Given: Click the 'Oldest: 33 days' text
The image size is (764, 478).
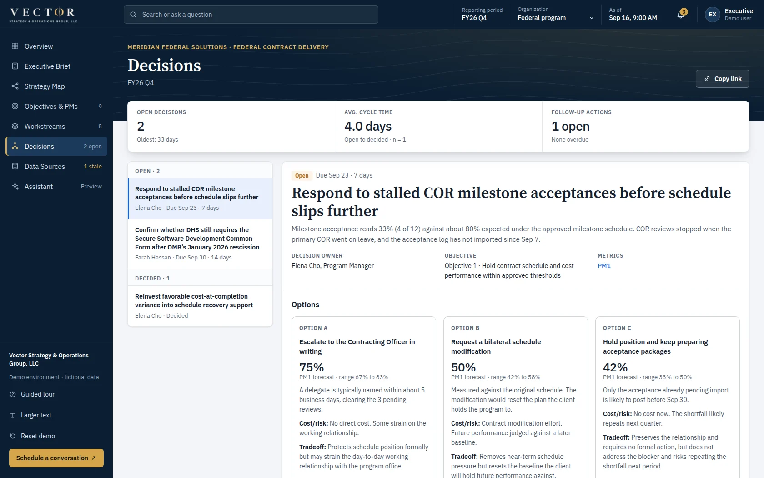Looking at the screenshot, I should point(157,140).
